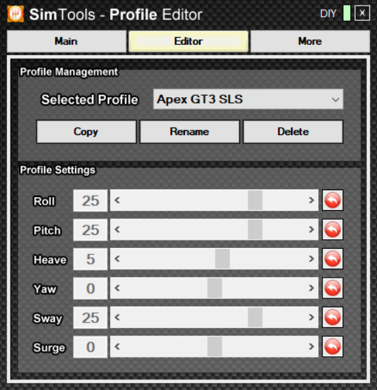Reset the Pitch value with red arrow
377x390 pixels.
332,229
